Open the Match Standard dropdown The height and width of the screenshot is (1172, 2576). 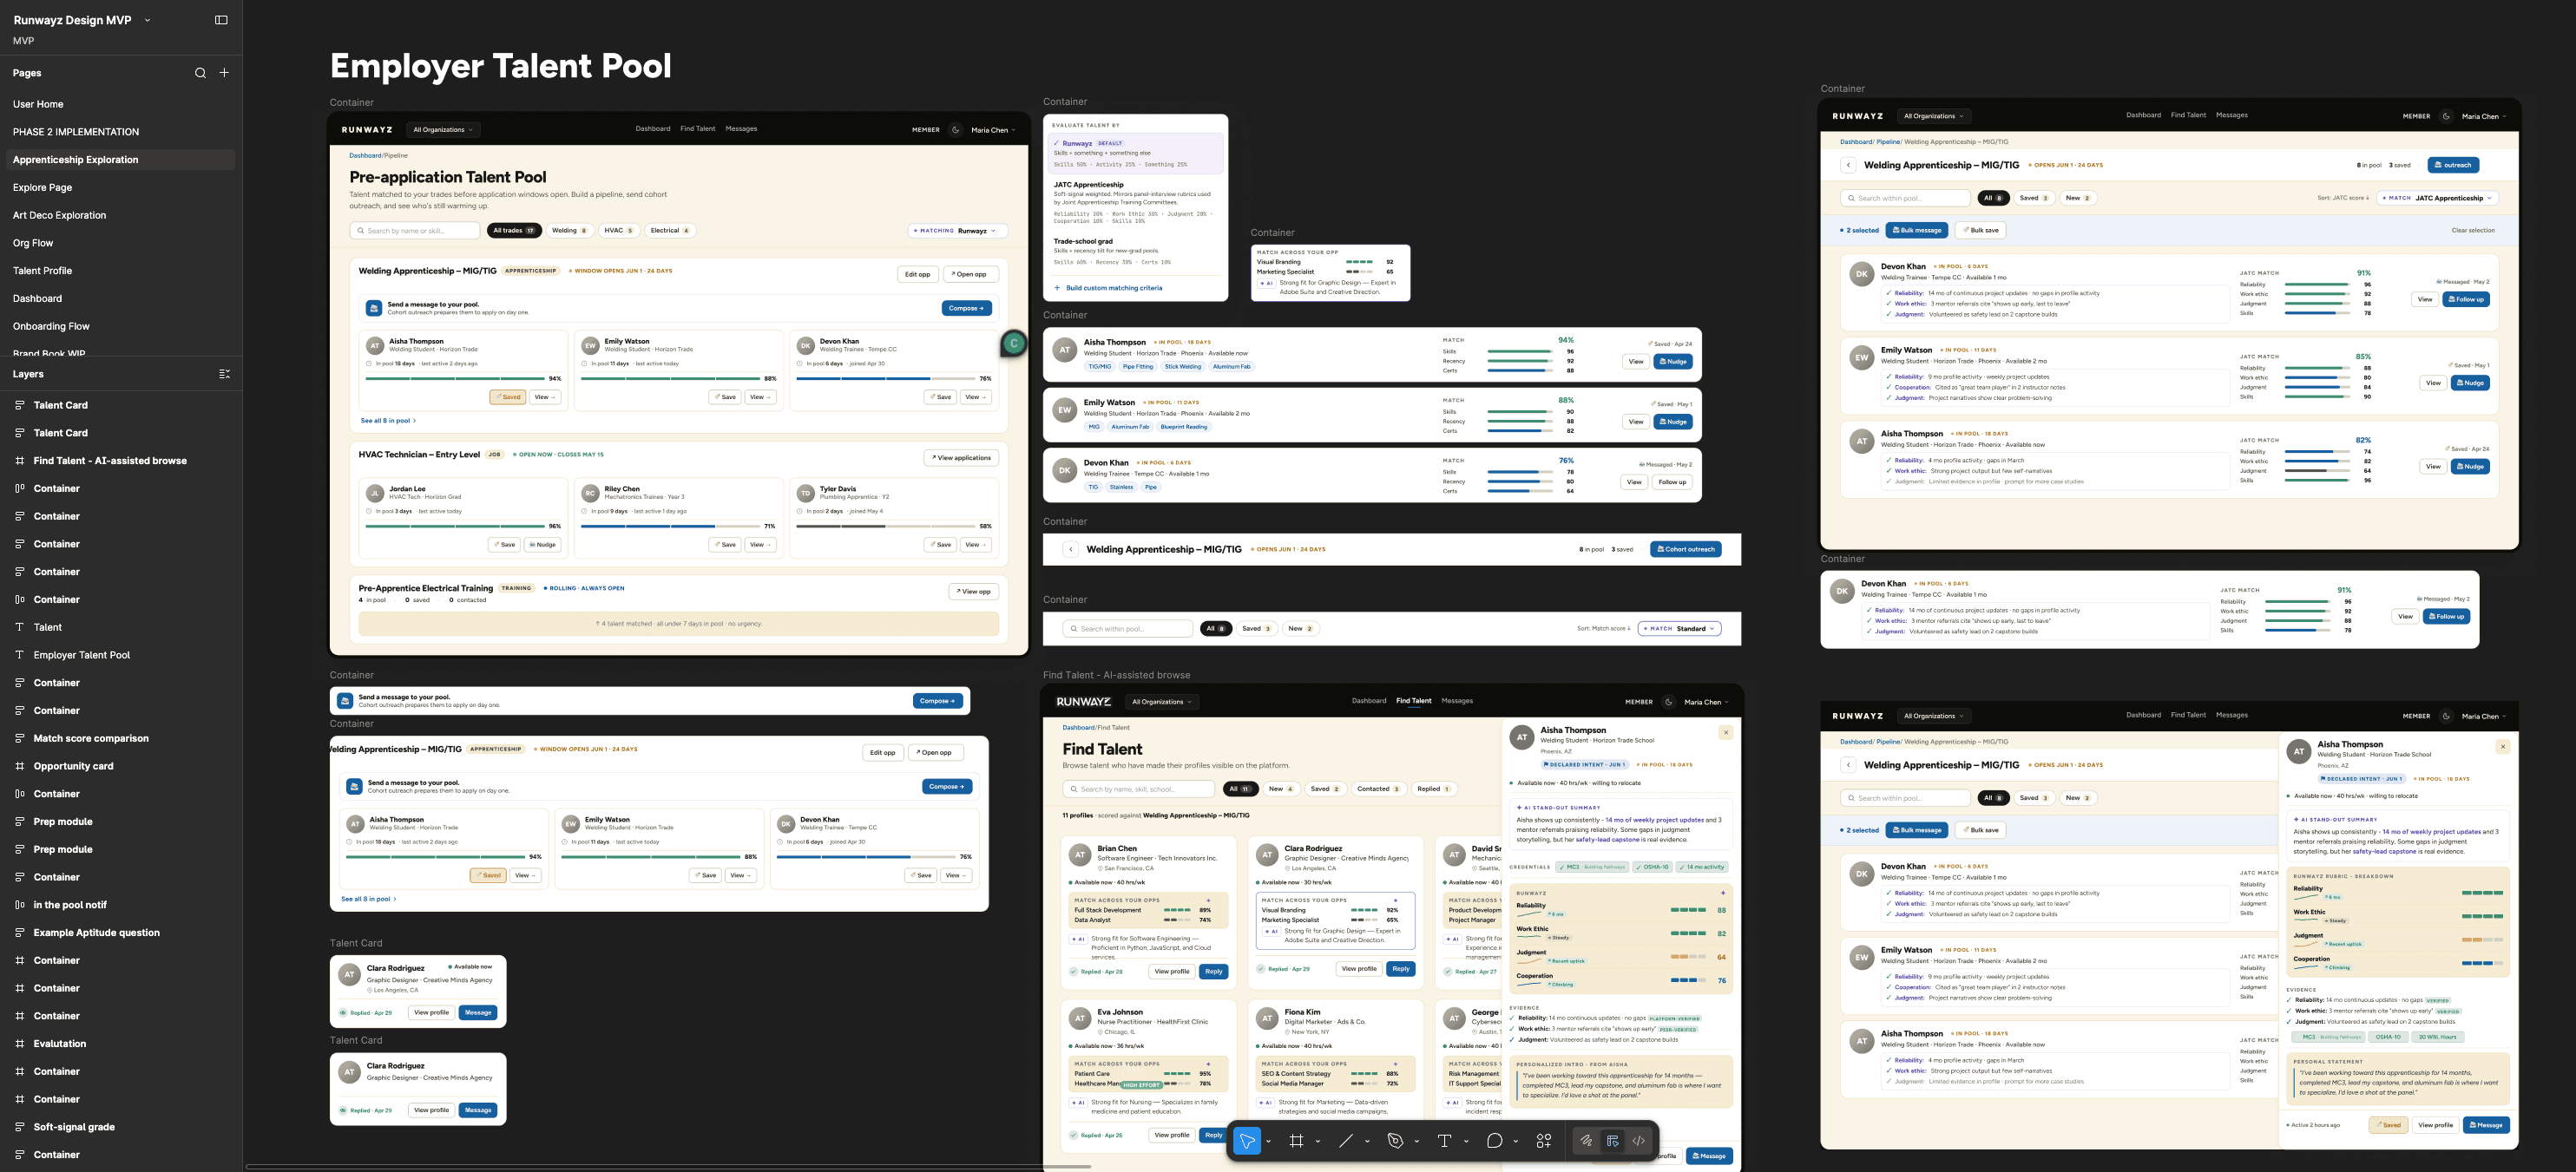1680,628
